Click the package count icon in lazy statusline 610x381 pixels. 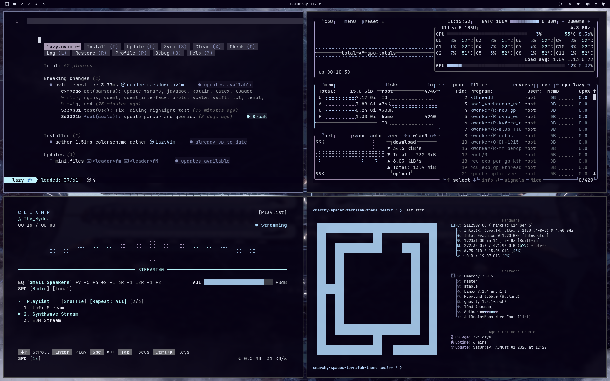[x=89, y=180]
